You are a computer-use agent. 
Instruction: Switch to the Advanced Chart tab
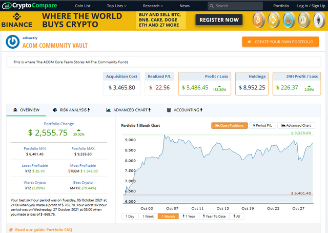pyautogui.click(x=129, y=110)
